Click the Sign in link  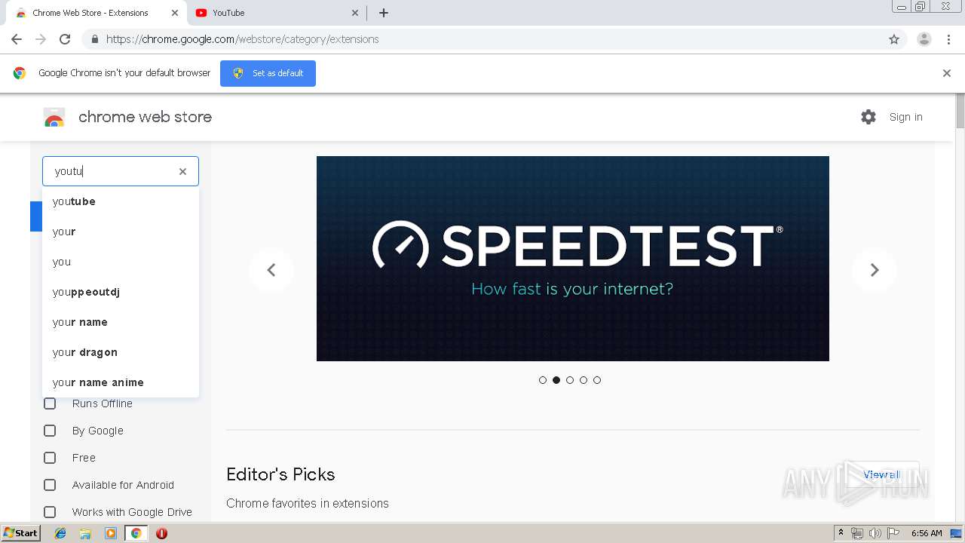pos(906,117)
